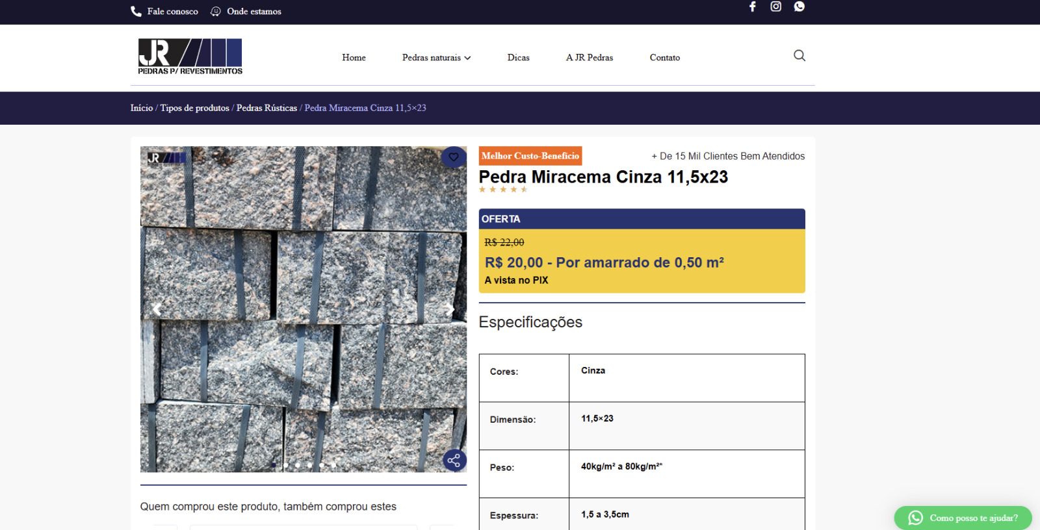Image resolution: width=1040 pixels, height=530 pixels.
Task: Expand the Pedras naturais dropdown menu
Action: 436,58
